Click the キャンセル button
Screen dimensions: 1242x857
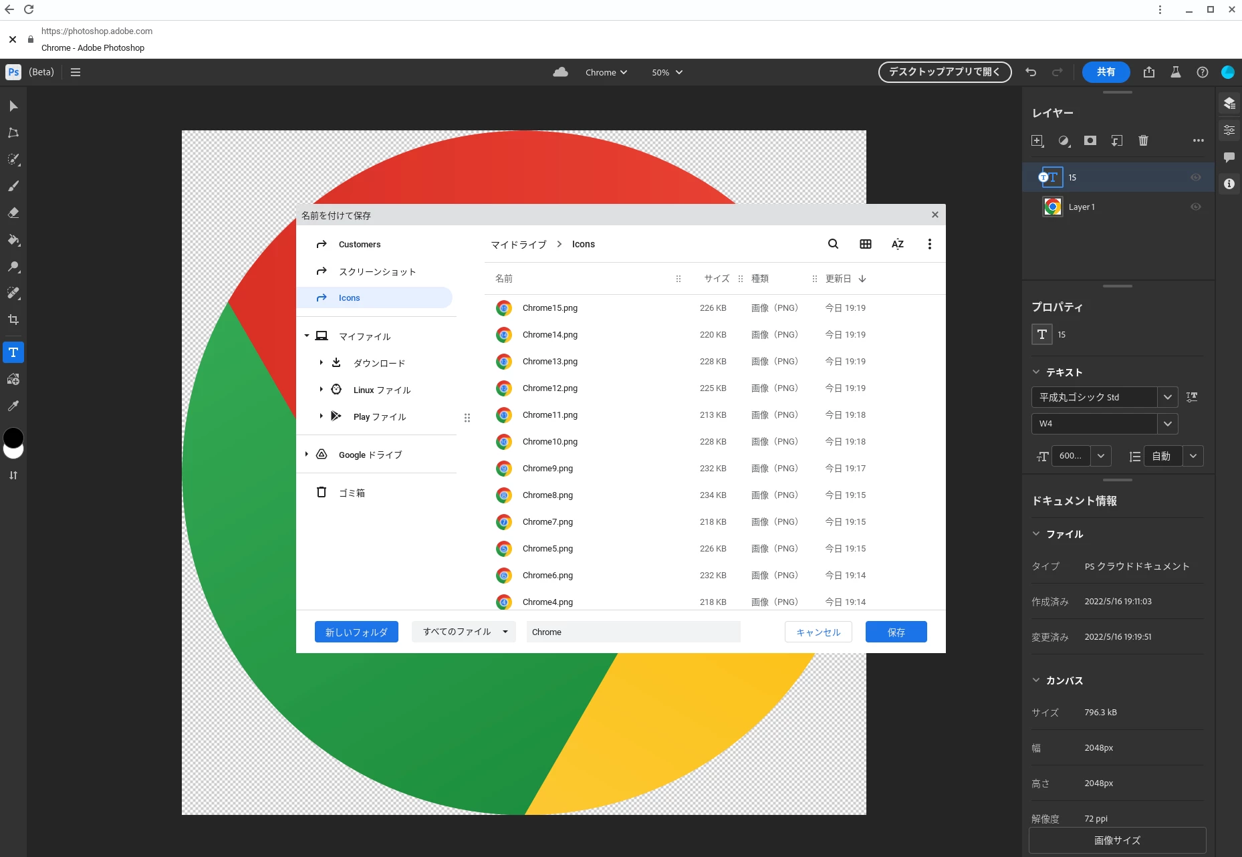point(818,632)
